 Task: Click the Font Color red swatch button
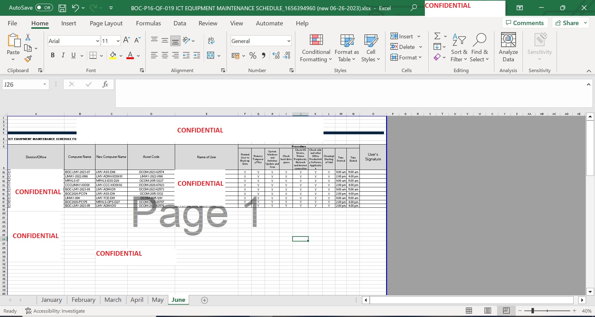tap(130, 55)
